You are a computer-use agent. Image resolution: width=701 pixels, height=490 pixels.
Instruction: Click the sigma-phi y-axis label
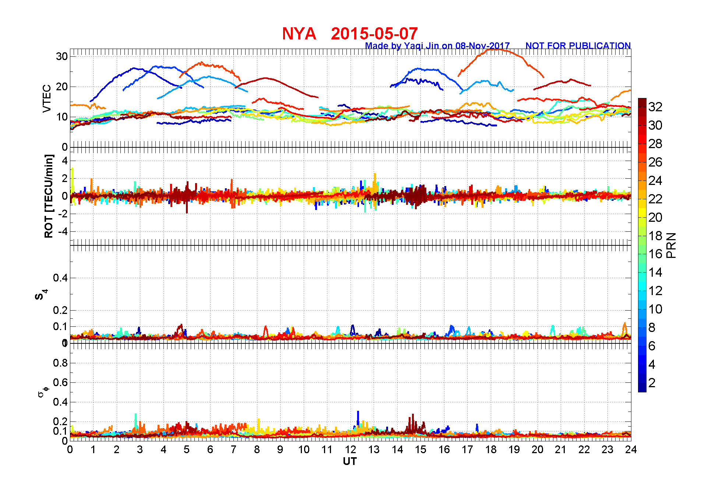[43, 392]
